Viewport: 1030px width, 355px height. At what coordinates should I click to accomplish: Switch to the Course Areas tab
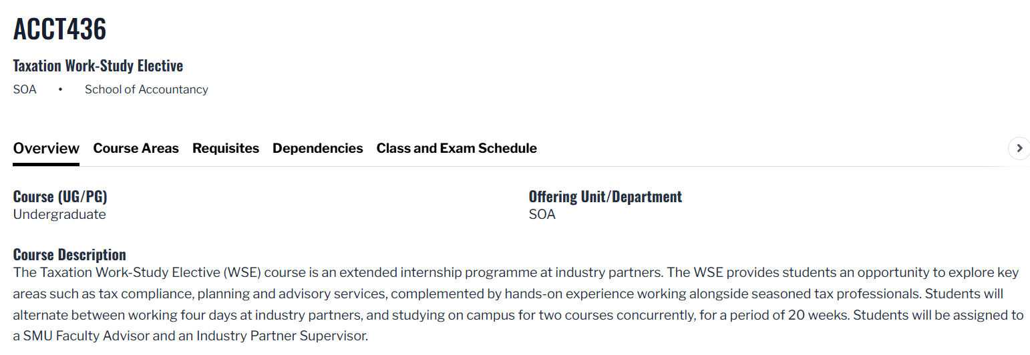(x=136, y=148)
